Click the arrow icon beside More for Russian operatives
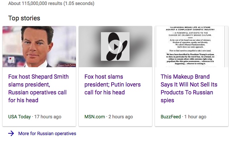 (11, 133)
